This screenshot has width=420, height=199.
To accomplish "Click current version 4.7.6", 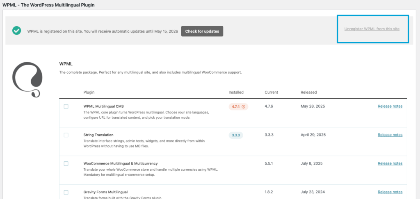I will [x=269, y=106].
